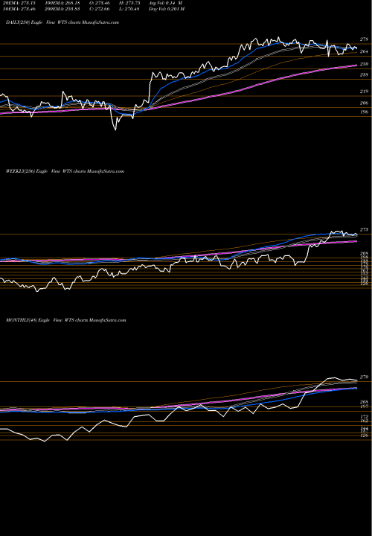This screenshot has width=372, height=536.
Task: Click the DAILY(250) Eagle View chart title
Action: click(62, 22)
